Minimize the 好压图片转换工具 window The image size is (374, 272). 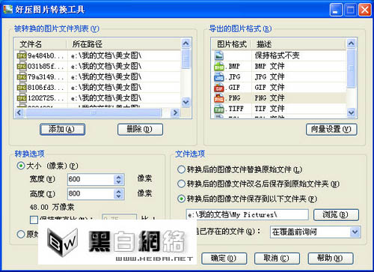[x=336, y=10]
